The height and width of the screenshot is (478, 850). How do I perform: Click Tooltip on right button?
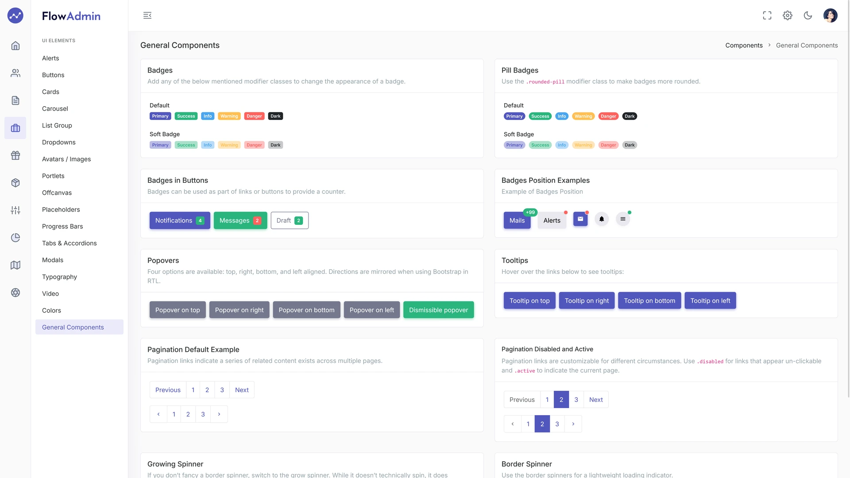tap(587, 301)
